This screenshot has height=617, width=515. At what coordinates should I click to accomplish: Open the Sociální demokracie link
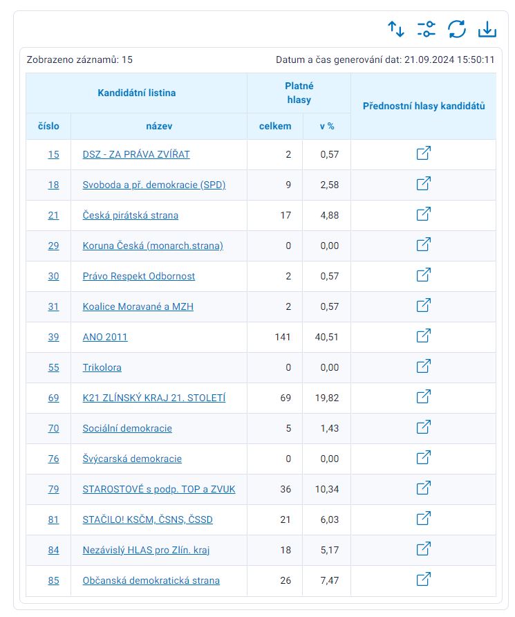click(x=127, y=428)
